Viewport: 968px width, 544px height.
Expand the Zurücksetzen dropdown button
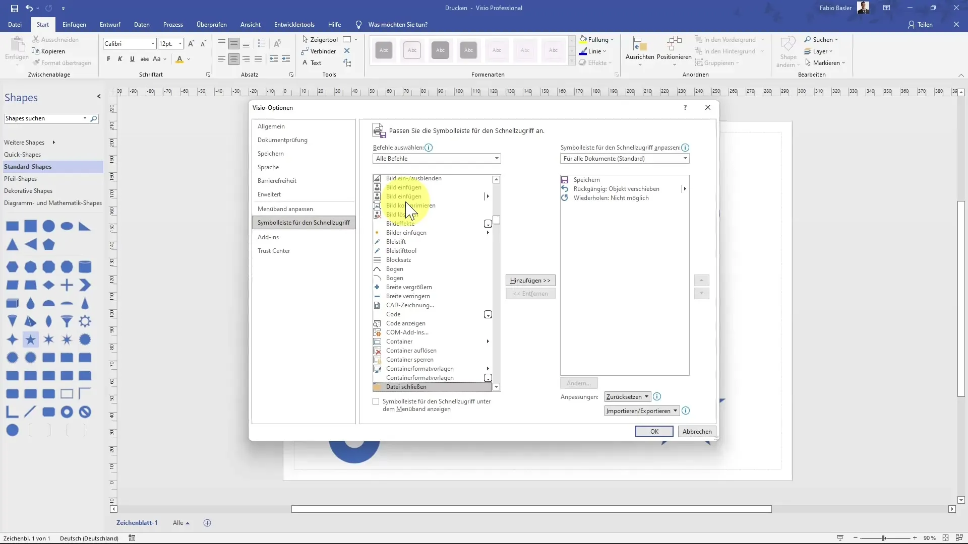pos(628,397)
